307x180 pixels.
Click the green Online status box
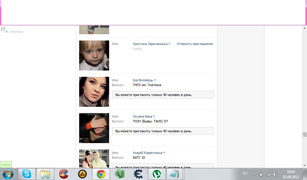tap(6, 165)
